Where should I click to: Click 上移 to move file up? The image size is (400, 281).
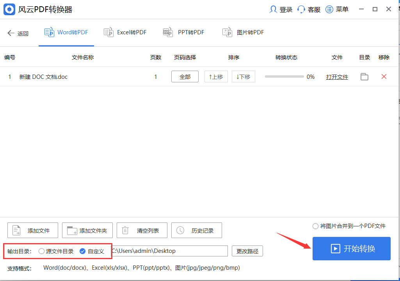point(216,76)
